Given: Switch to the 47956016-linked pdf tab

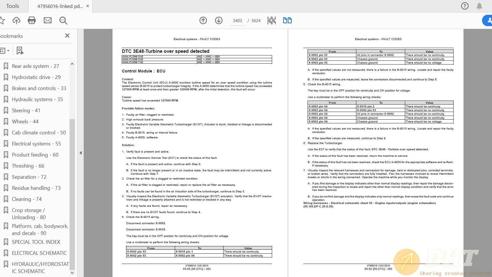Looking at the screenshot, I should [60, 6].
